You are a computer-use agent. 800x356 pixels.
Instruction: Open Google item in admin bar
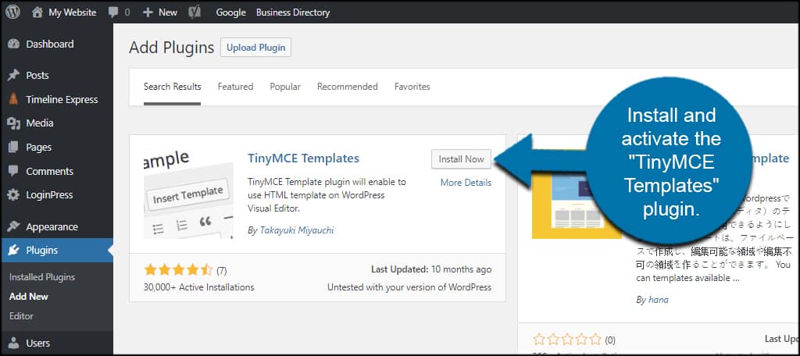(230, 12)
